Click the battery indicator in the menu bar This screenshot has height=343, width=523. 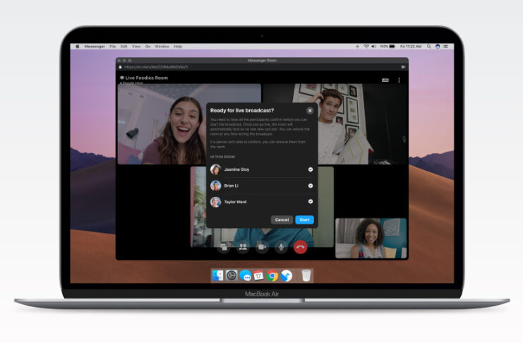click(x=387, y=47)
